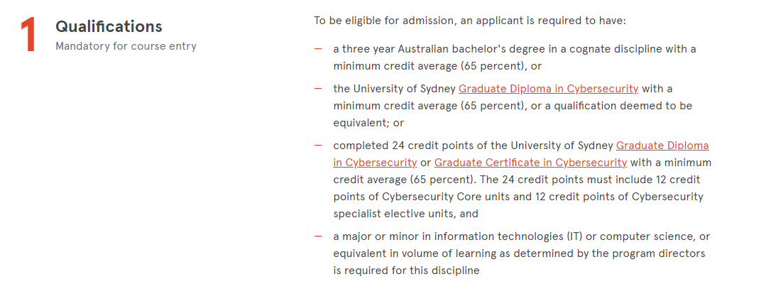Follow the Graduate Diploma link after "completed 24 credit points"
Viewport: 761px width, 289px height.
521,154
